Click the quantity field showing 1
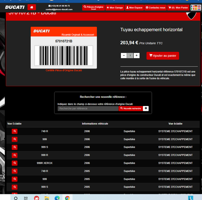 (130, 55)
